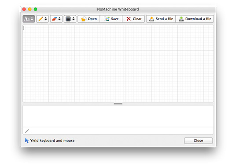The width and height of the screenshot is (243, 166).
Task: Click the red X Clear icon
Action: [129, 19]
